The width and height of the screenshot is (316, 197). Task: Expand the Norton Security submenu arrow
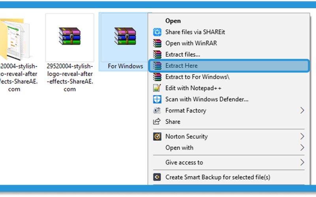point(302,136)
